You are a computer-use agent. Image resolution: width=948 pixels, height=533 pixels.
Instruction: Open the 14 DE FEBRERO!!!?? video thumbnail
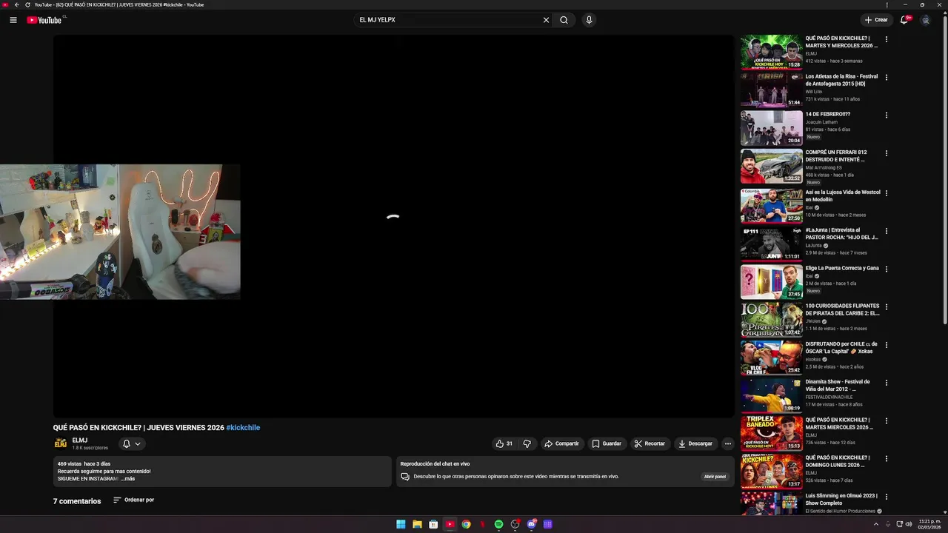click(x=771, y=128)
